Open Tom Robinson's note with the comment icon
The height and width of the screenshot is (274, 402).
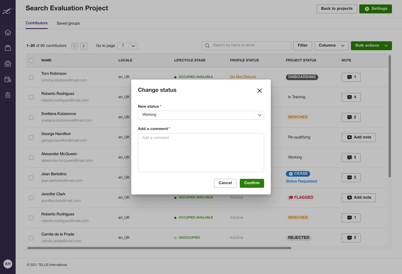(351, 77)
